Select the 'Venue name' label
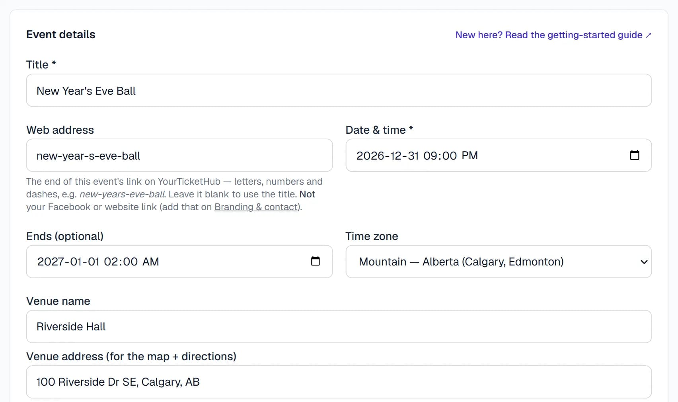This screenshot has height=402, width=678. click(58, 301)
